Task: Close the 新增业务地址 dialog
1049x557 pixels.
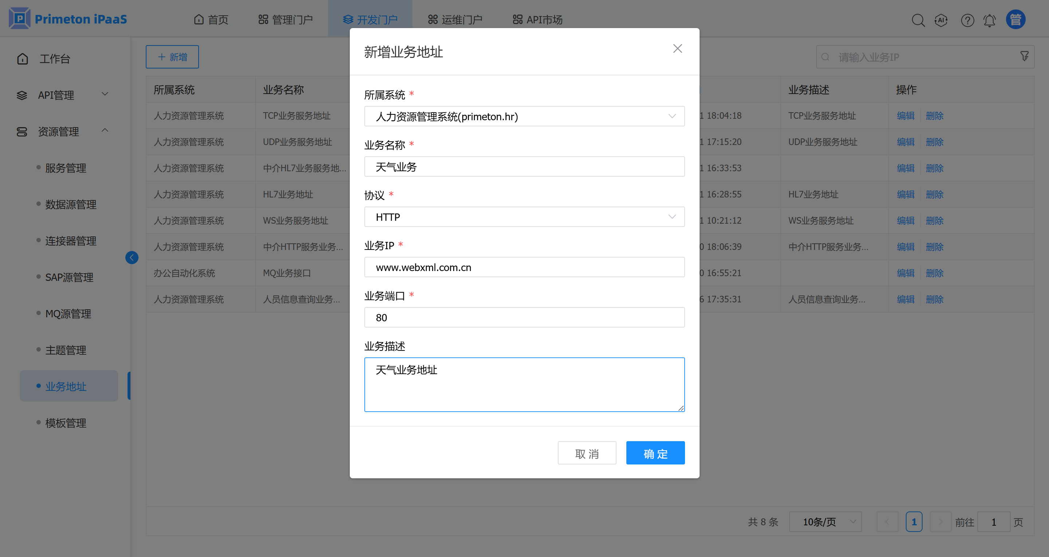Action: [x=678, y=48]
